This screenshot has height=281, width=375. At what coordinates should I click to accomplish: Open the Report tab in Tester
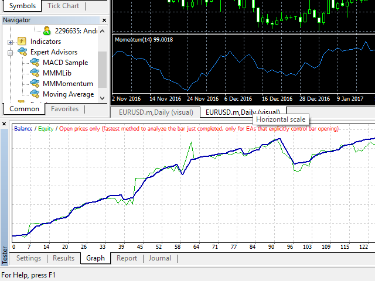tap(127, 258)
